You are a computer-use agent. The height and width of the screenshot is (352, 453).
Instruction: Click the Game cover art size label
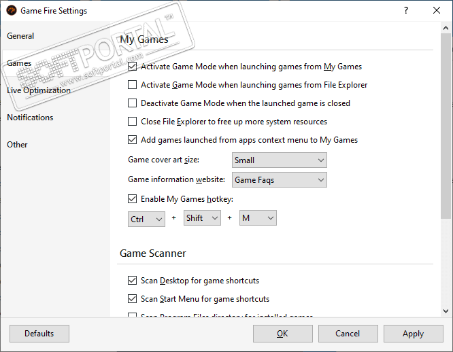(163, 160)
